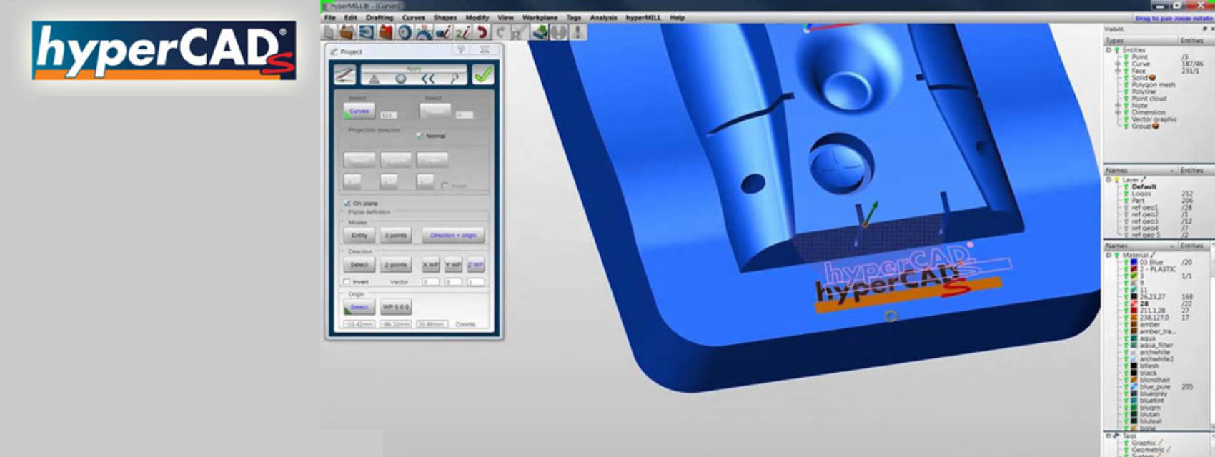This screenshot has width=1215, height=457.
Task: Click the lightbulb help icon in Project dialog
Action: point(461,50)
